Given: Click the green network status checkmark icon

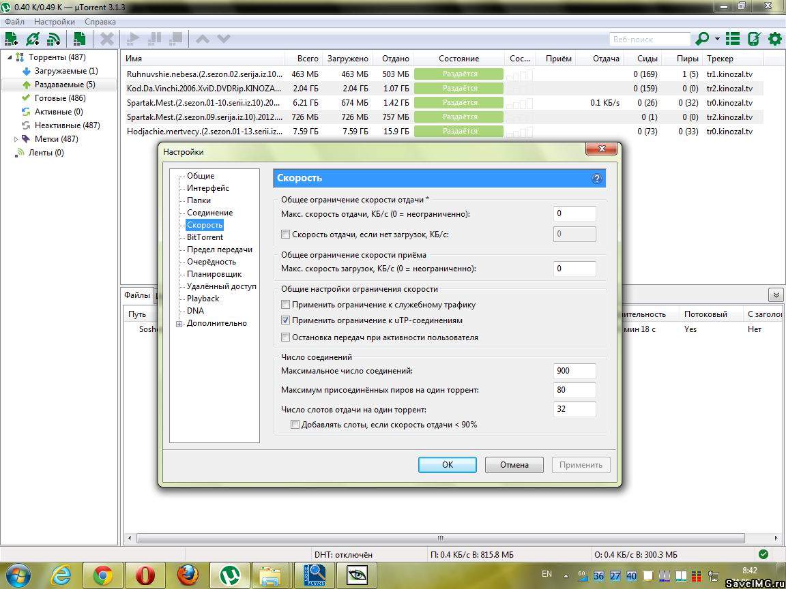Looking at the screenshot, I should pos(763,554).
